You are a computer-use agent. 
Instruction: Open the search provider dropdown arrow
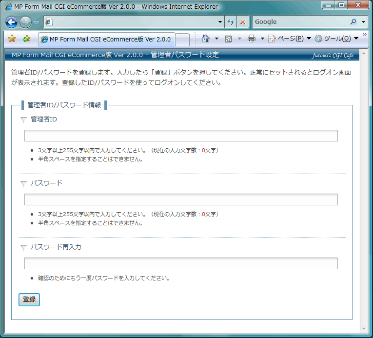coord(363,22)
